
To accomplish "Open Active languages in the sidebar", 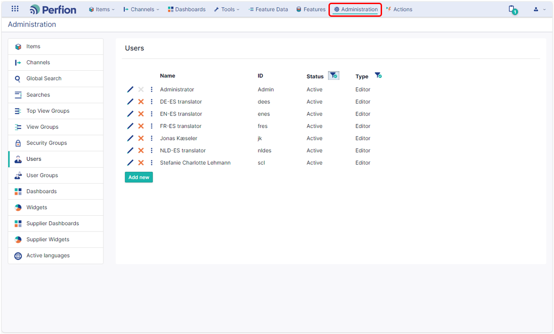I will click(56, 256).
